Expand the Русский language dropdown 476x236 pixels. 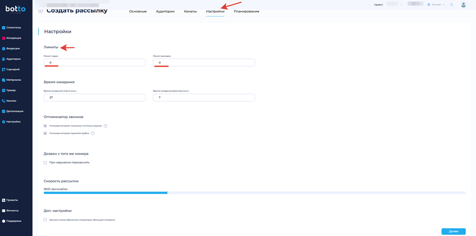436,5
